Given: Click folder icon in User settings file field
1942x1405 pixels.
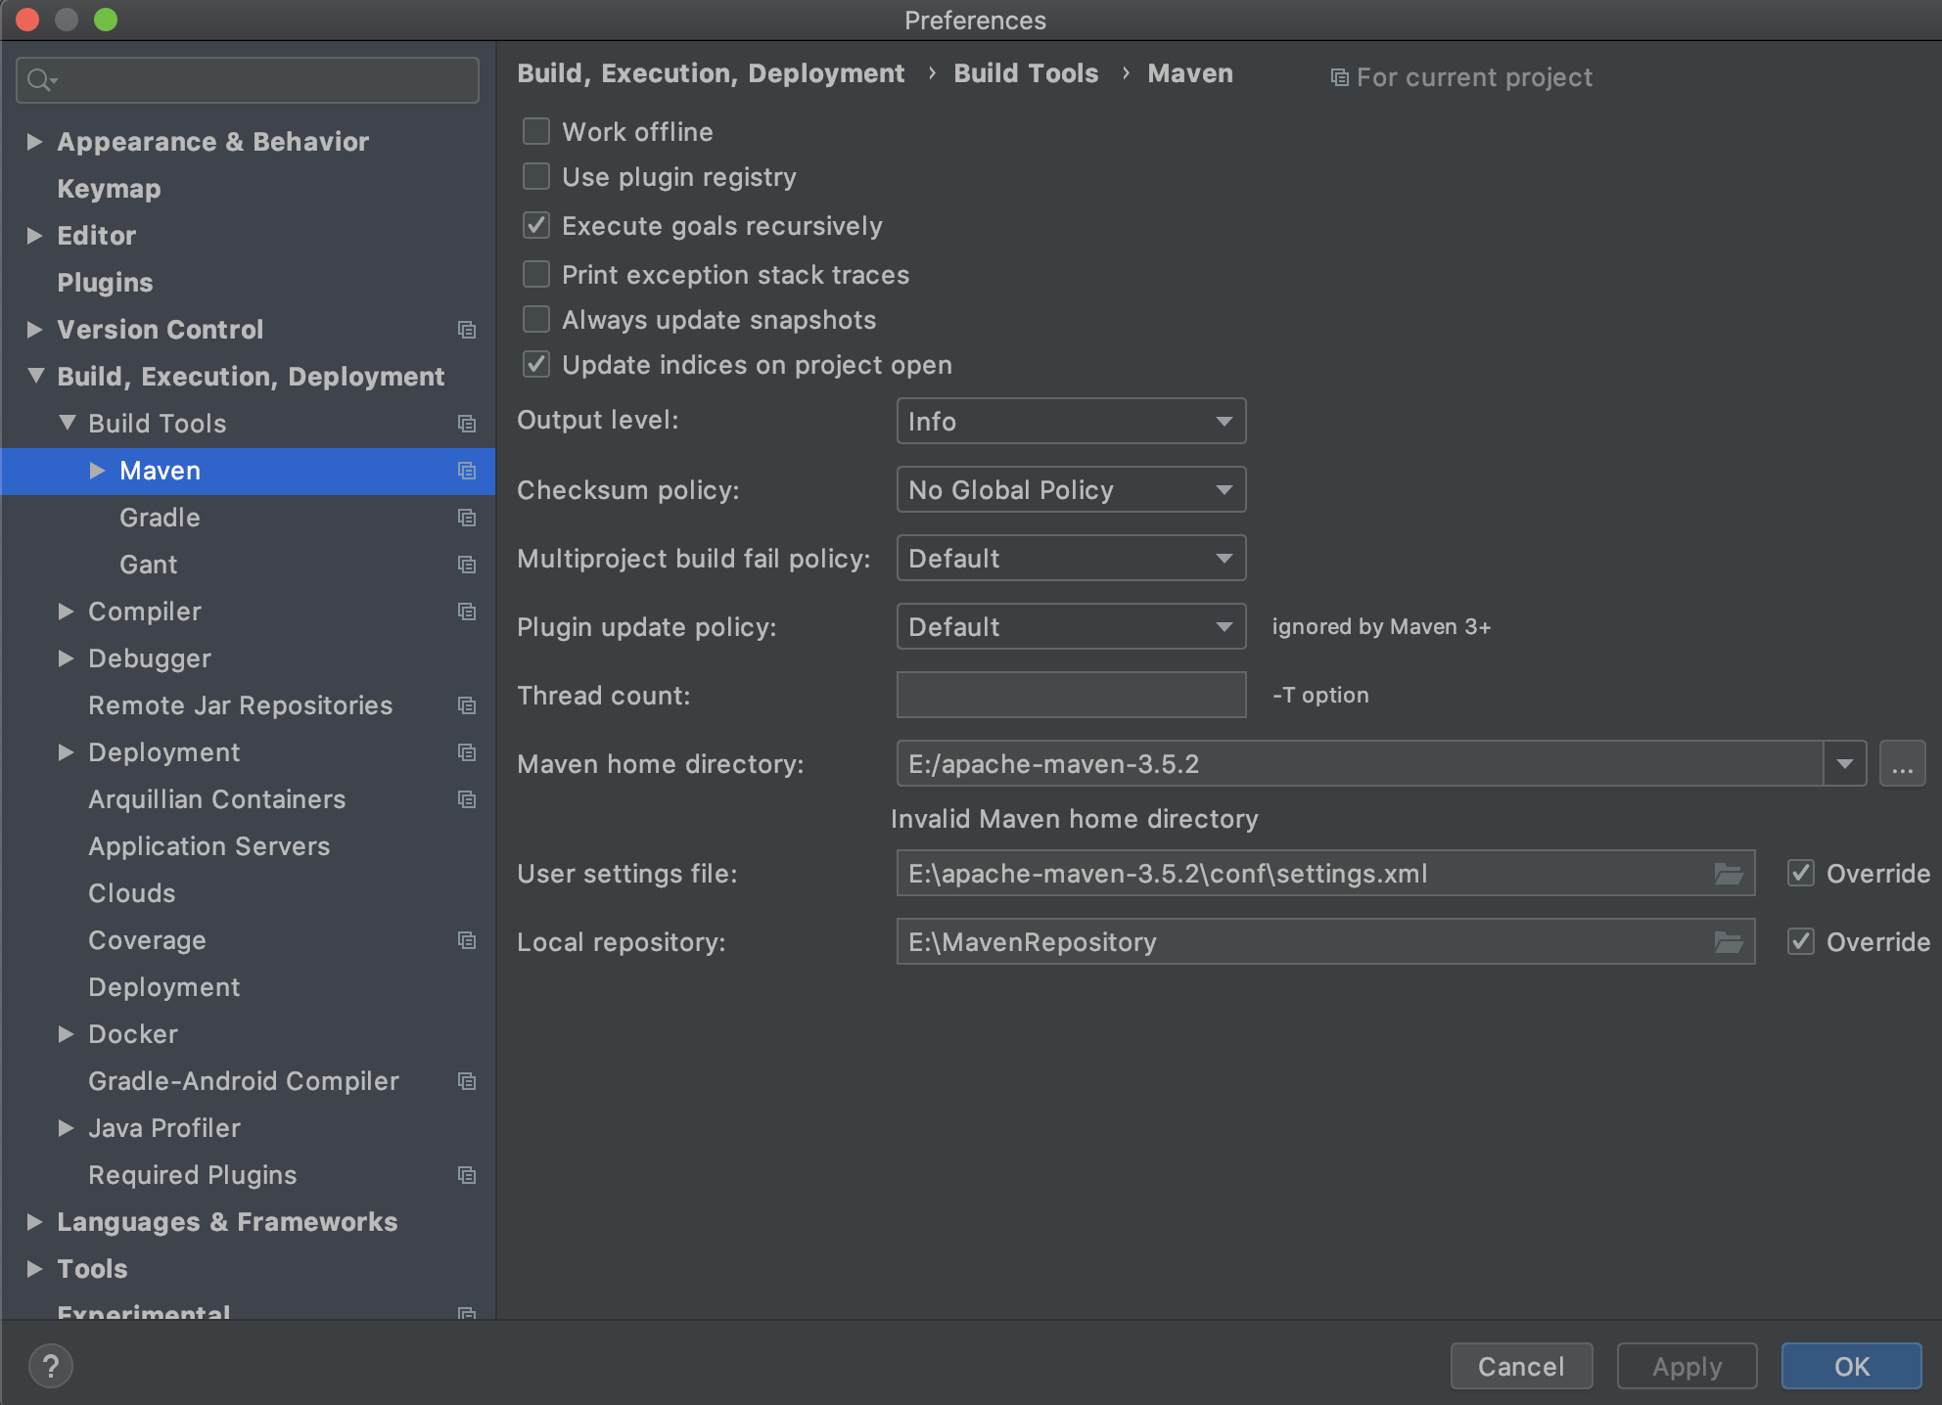Looking at the screenshot, I should (1729, 874).
